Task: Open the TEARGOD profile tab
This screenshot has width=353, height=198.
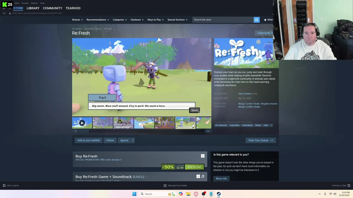Action: 73,8
